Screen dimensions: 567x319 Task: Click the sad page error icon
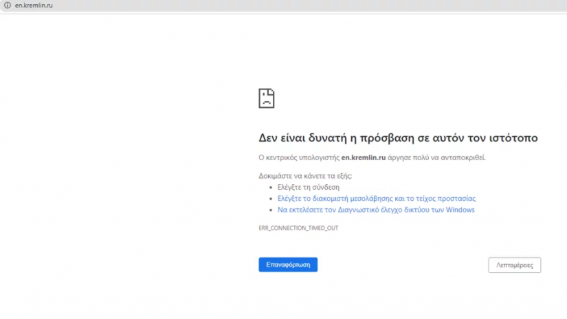pos(267,98)
